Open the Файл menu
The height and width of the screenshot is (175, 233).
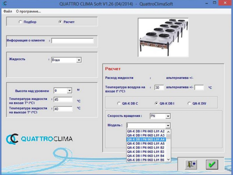coord(8,11)
